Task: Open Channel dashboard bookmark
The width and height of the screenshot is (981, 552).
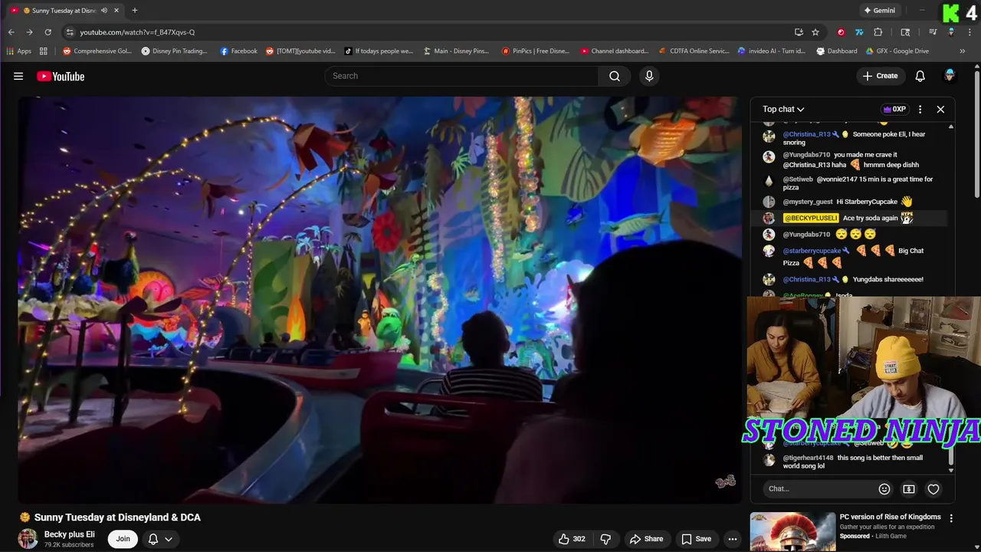Action: (615, 51)
